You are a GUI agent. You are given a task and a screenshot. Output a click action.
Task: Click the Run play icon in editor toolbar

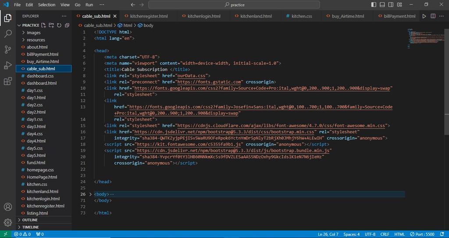tap(424, 16)
